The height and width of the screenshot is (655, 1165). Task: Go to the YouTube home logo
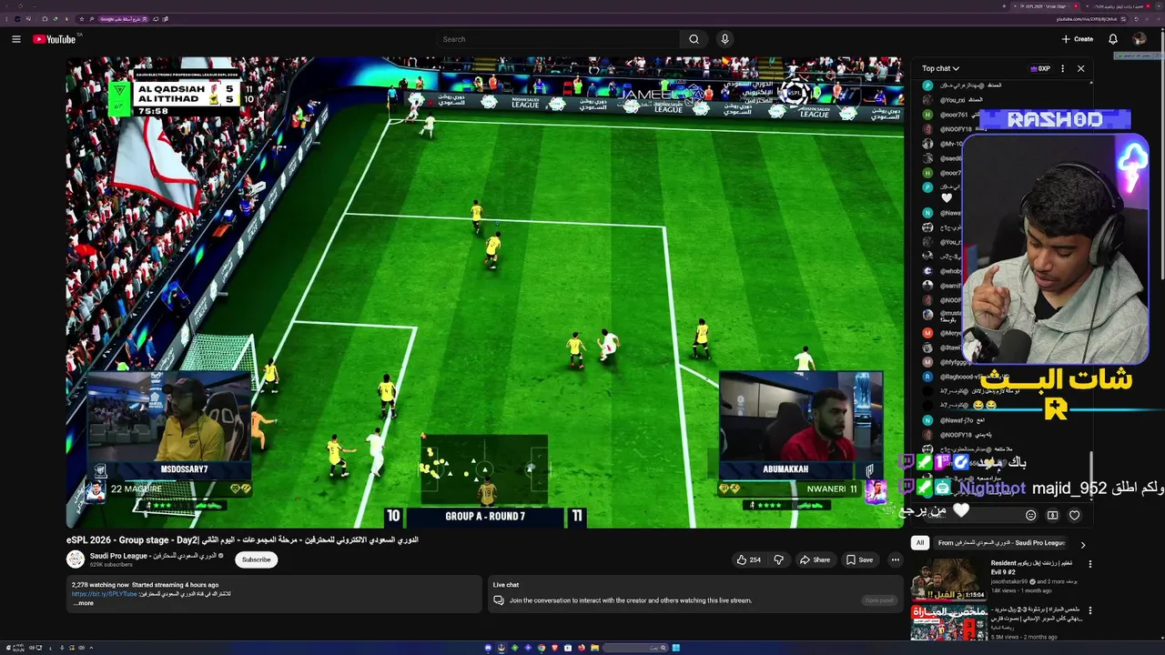point(55,39)
